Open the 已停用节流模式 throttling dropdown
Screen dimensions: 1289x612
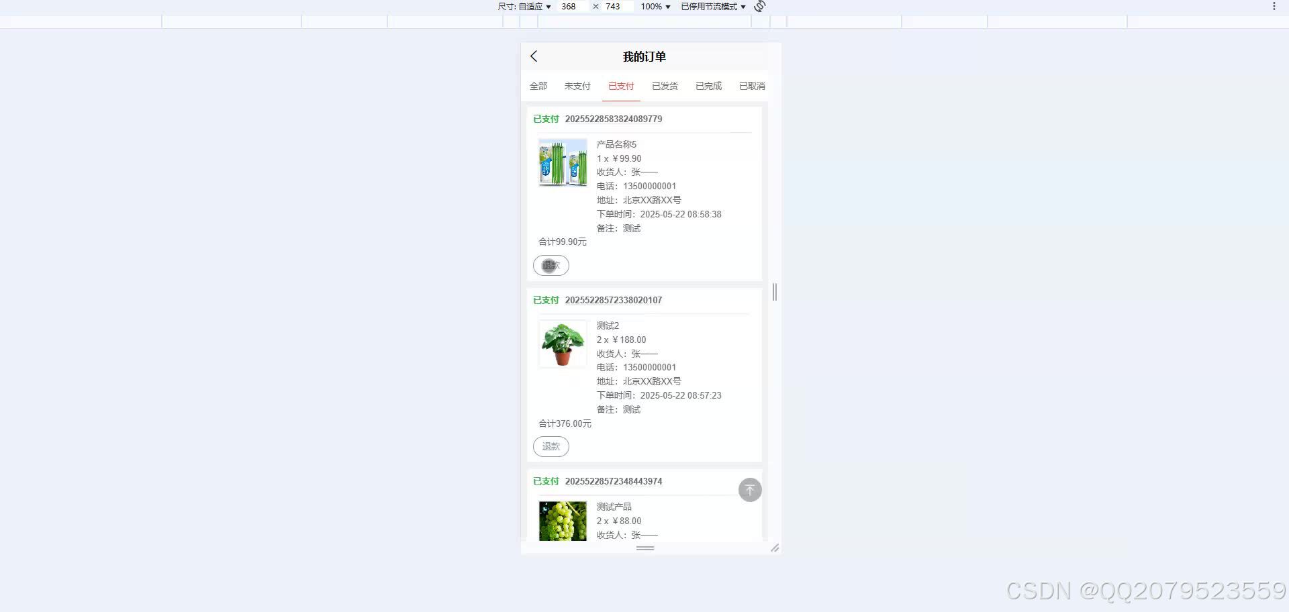(713, 7)
